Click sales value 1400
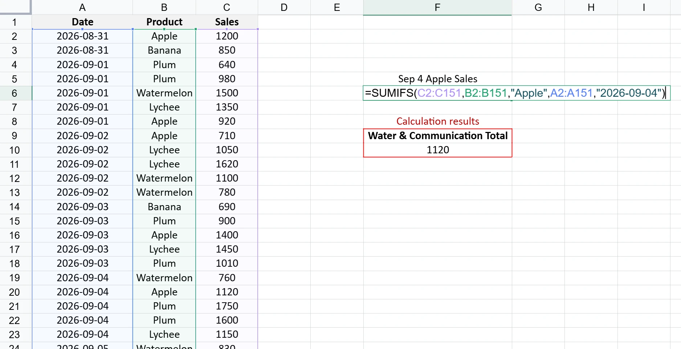This screenshot has width=681, height=349. point(227,235)
